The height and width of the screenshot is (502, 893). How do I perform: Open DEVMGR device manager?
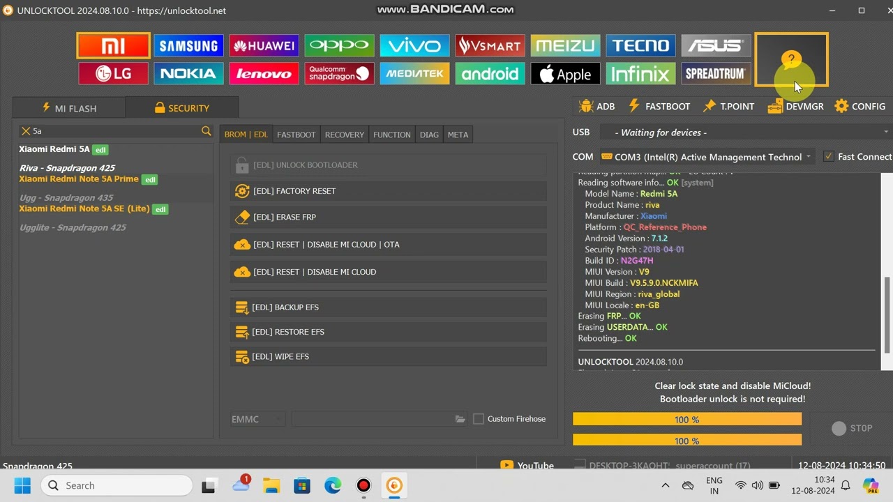(x=795, y=106)
